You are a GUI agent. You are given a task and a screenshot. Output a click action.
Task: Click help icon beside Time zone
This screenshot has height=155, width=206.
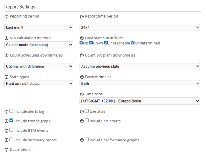[x=82, y=94]
